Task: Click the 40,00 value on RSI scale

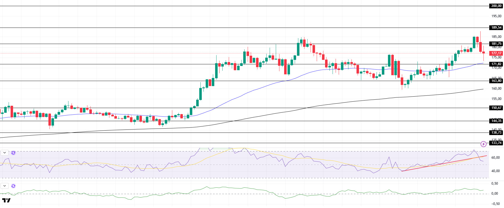Action: pyautogui.click(x=495, y=171)
